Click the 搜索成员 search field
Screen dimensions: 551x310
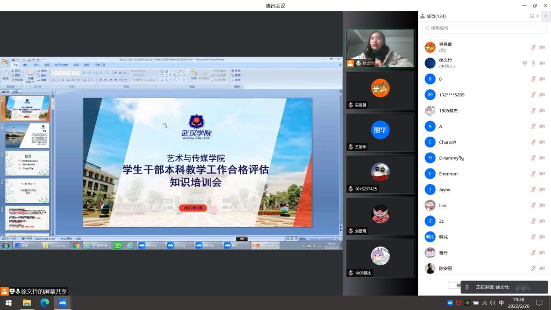485,28
